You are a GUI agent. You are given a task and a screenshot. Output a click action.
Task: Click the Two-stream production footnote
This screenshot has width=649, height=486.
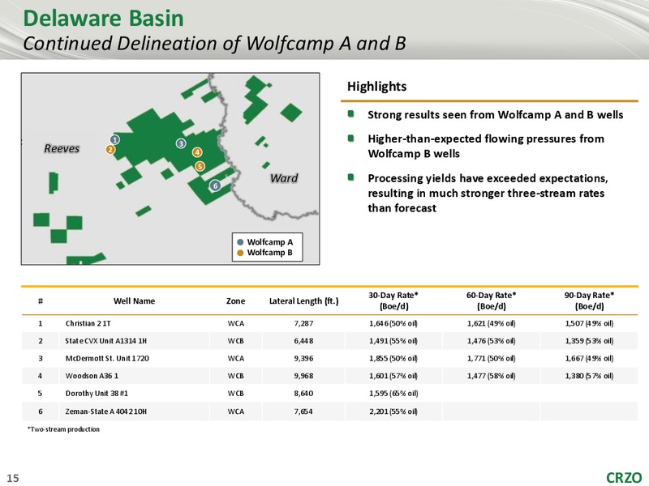[x=63, y=429]
